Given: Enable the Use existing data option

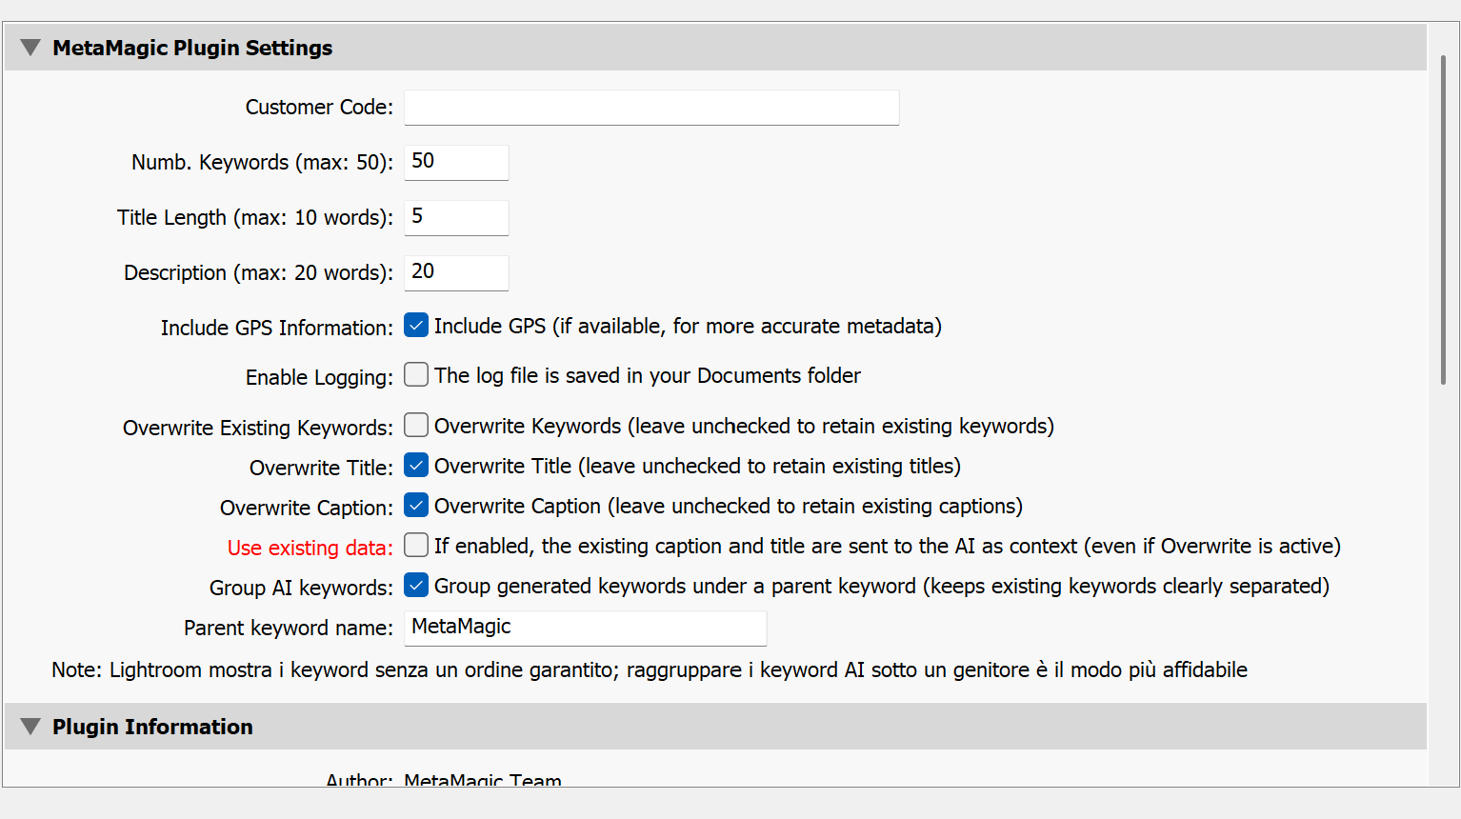Looking at the screenshot, I should (x=415, y=545).
